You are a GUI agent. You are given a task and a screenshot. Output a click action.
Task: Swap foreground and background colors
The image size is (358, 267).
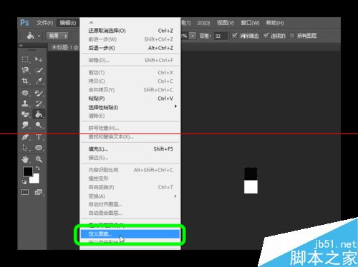pos(38,168)
